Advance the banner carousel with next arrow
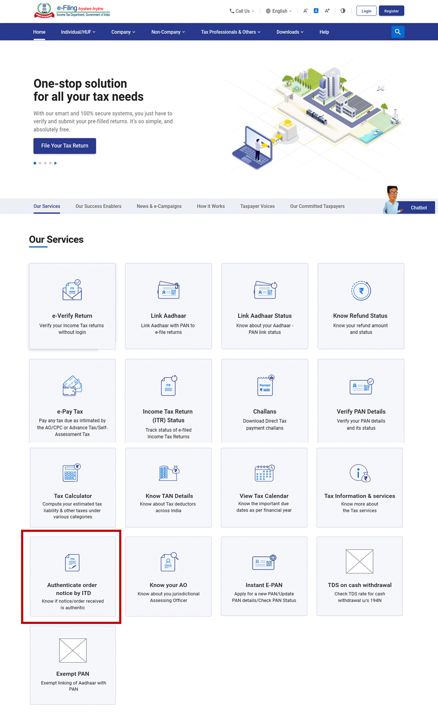Screen dimensions: 438x713 coord(56,163)
